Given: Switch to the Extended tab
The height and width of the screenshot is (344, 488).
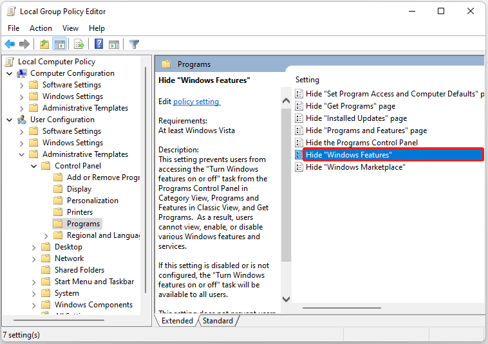Looking at the screenshot, I should click(x=177, y=321).
